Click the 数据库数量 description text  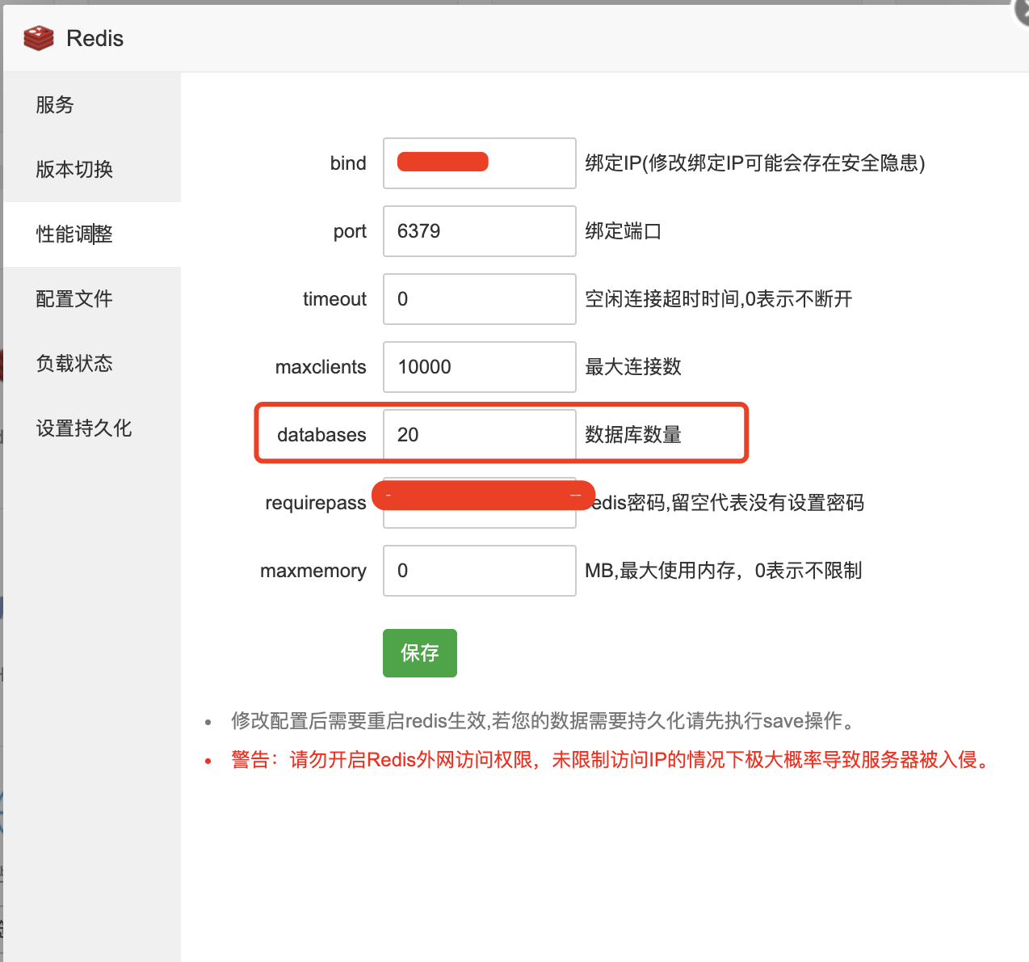coord(633,435)
